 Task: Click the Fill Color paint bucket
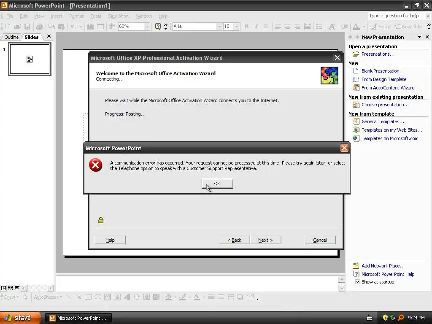tap(168, 297)
